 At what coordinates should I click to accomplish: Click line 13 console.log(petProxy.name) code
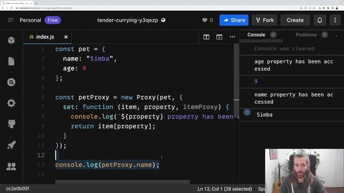[107, 165]
